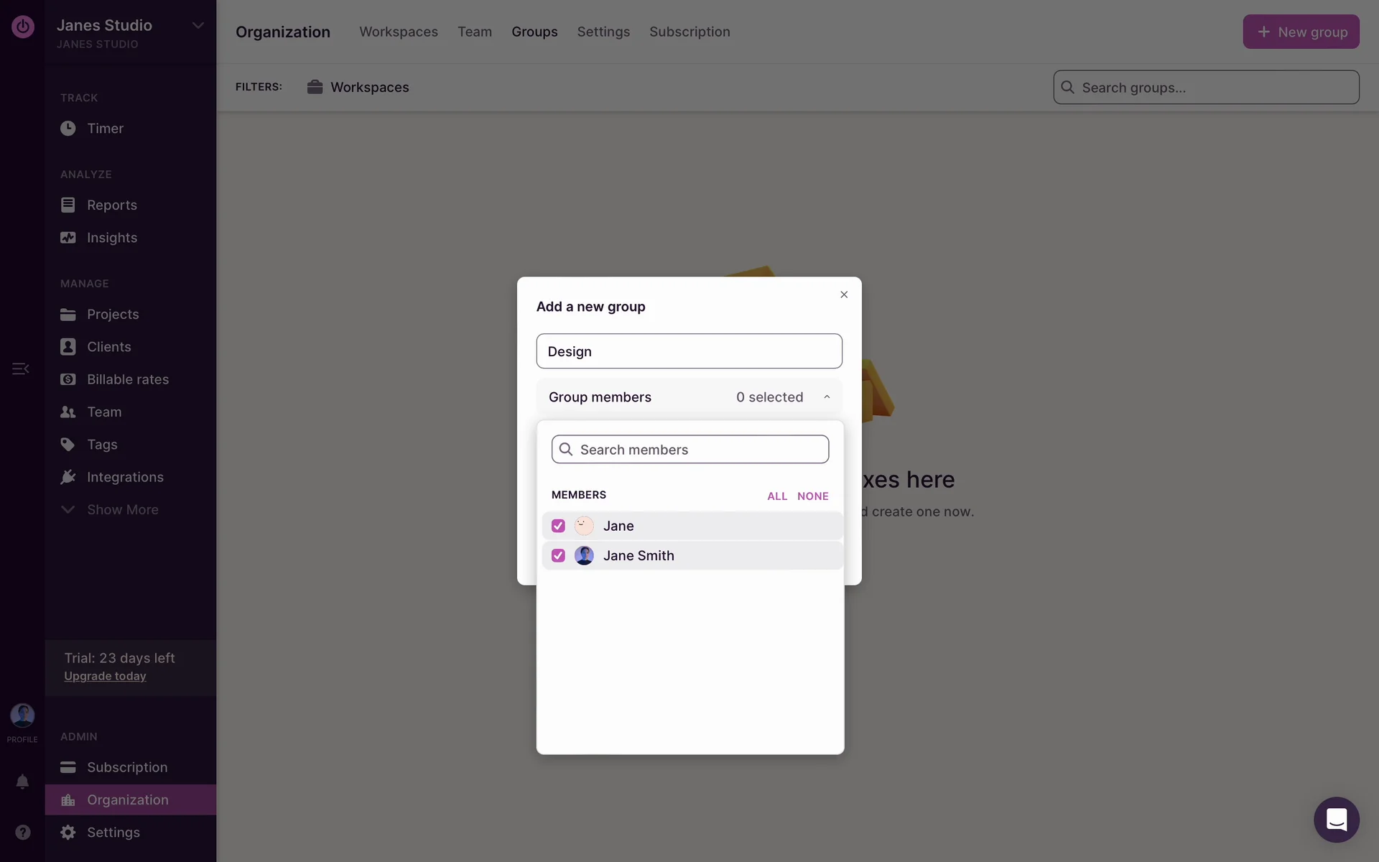1379x862 pixels.
Task: Click the Workspaces briefcase filter icon
Action: 315,87
